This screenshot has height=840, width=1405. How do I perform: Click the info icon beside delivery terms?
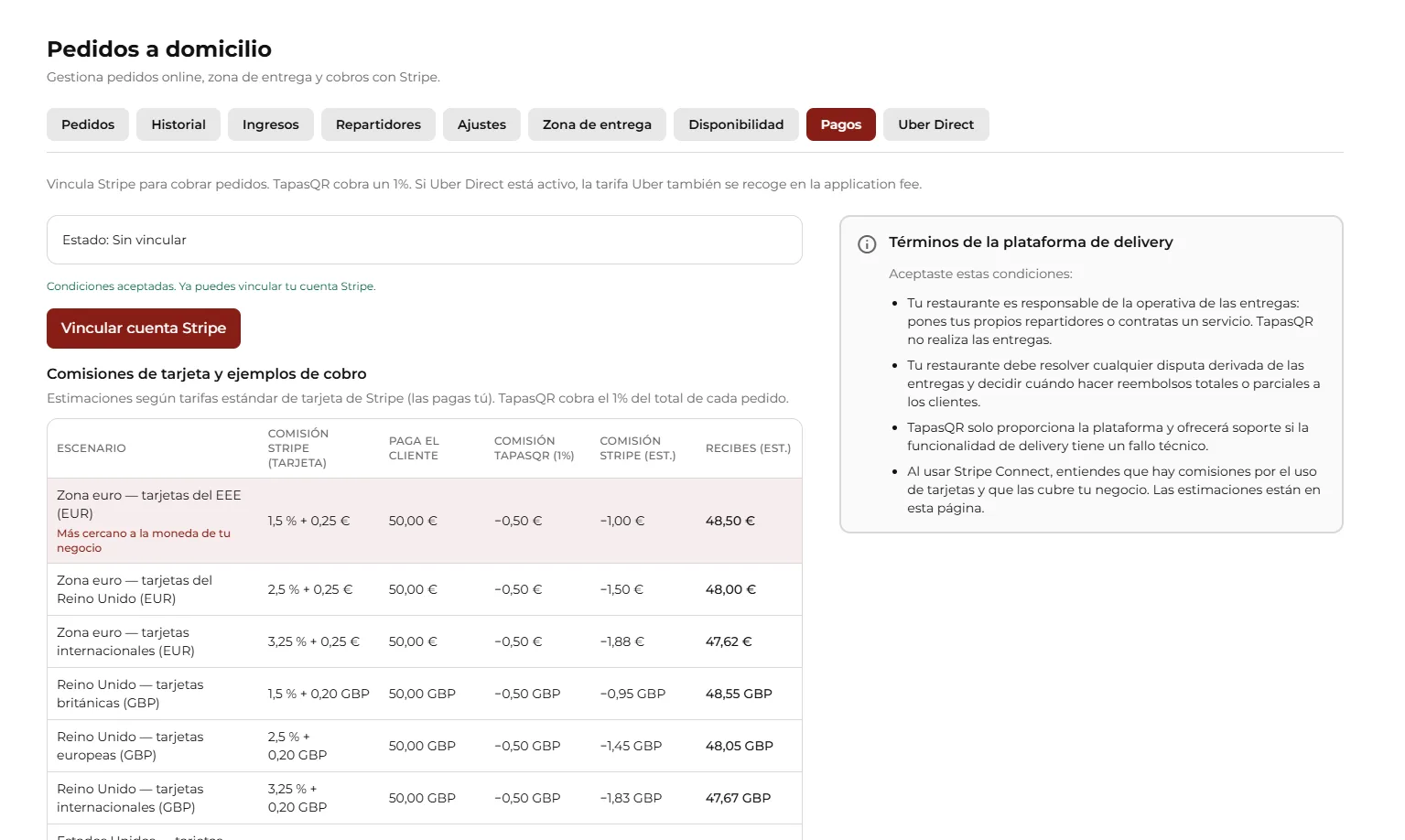[x=867, y=244]
